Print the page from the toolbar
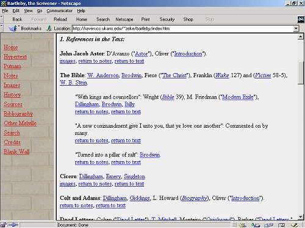 pyautogui.click(x=145, y=19)
